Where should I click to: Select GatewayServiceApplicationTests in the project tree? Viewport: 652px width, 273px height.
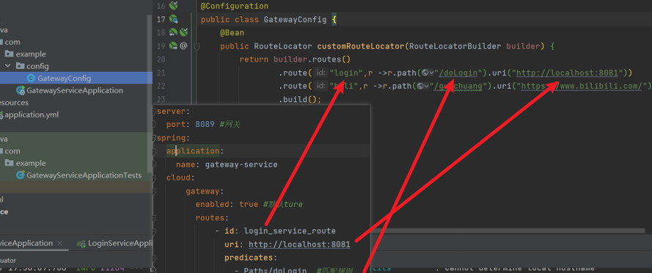pyautogui.click(x=84, y=175)
